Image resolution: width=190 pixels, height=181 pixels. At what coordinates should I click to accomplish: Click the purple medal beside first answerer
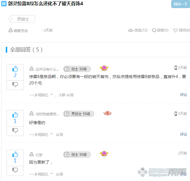pos(104,68)
